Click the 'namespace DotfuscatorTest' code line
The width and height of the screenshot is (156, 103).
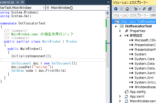[x=23, y=23]
